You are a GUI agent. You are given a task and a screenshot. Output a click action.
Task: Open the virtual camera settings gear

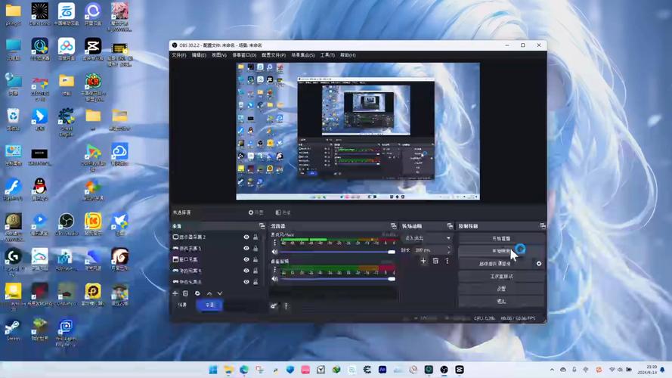539,264
